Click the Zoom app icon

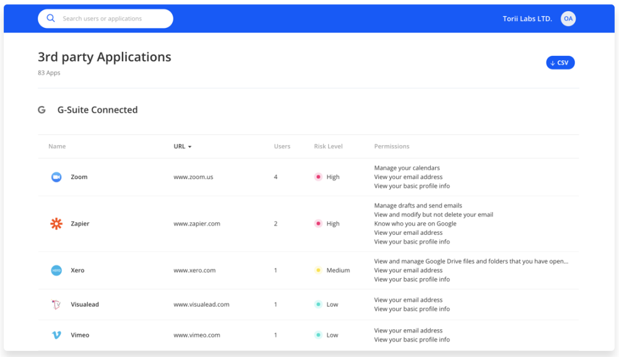56,177
